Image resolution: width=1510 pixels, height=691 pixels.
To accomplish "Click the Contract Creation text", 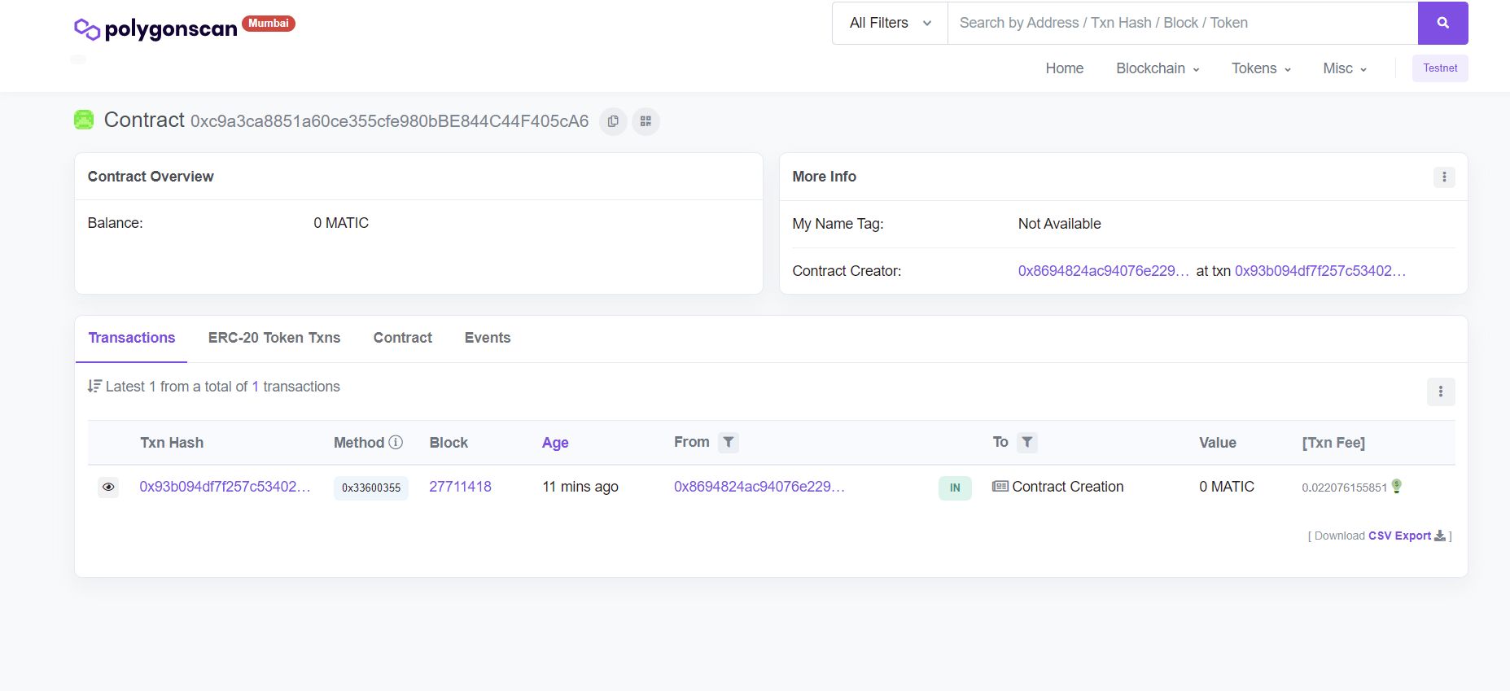I will pos(1067,487).
